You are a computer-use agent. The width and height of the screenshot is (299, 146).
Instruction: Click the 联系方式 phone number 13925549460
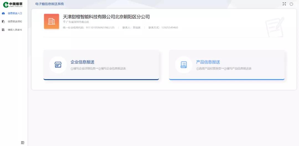170,28
